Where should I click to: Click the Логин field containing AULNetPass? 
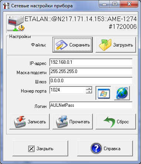(x=91, y=105)
